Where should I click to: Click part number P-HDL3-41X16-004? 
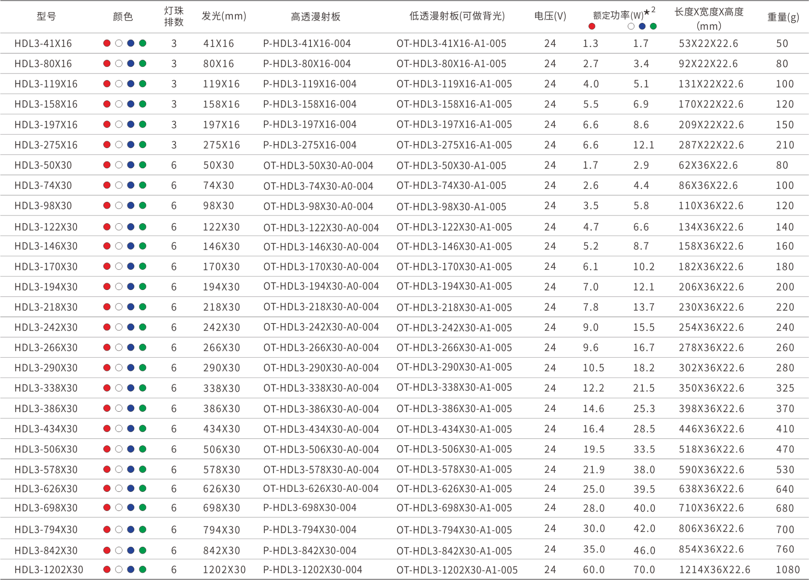[x=307, y=43]
